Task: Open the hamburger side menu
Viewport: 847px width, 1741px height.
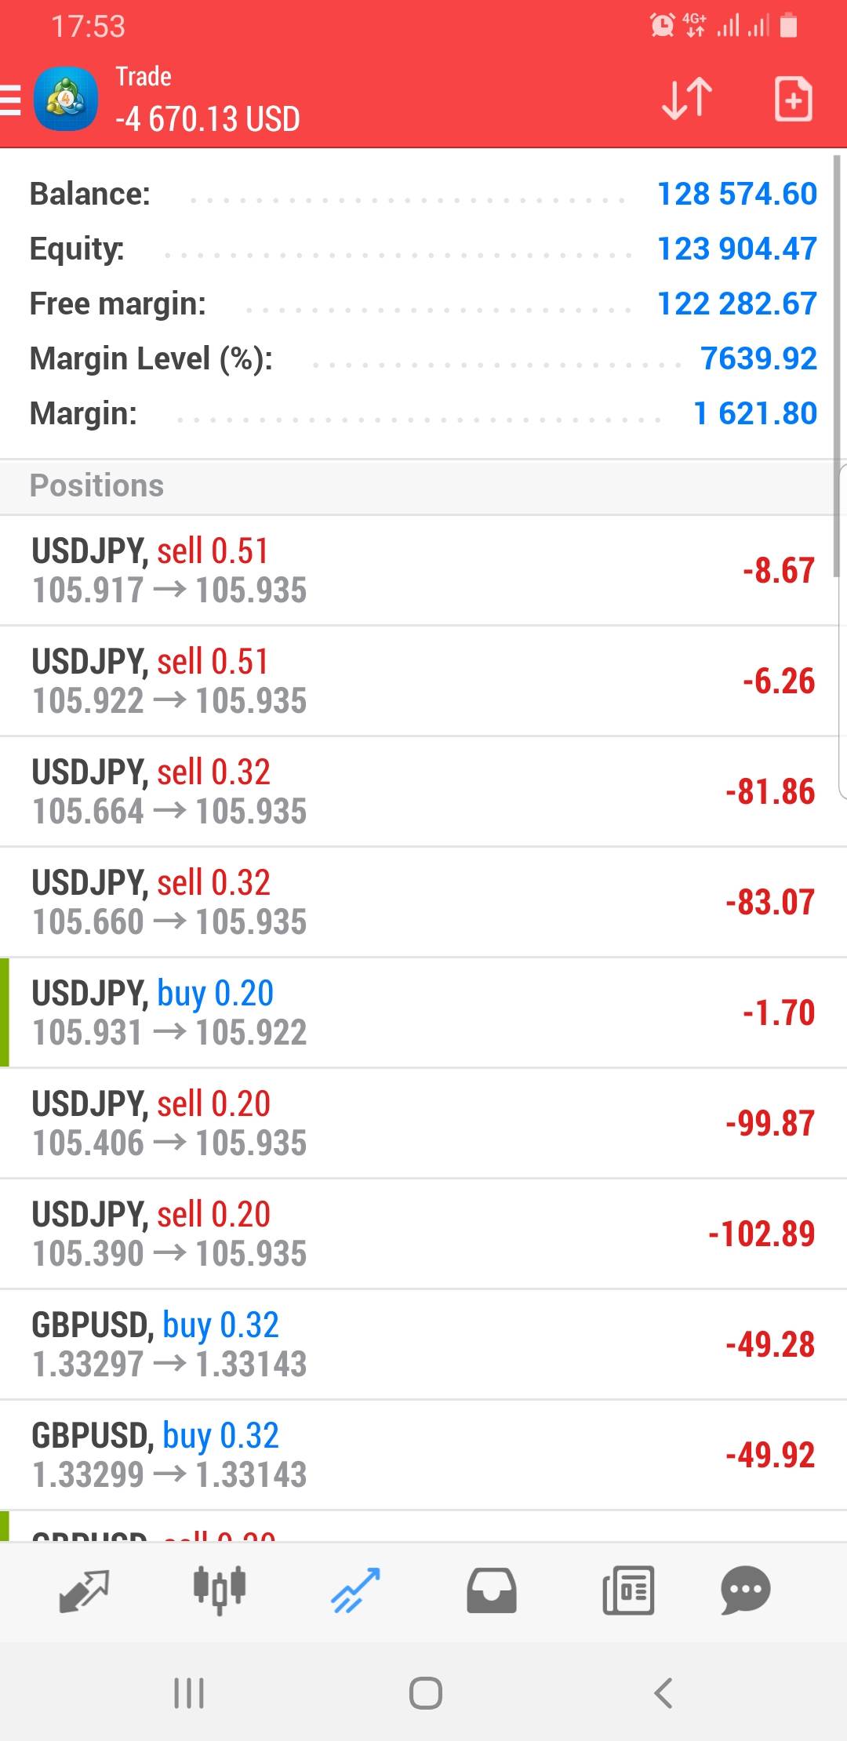Action: pyautogui.click(x=11, y=100)
